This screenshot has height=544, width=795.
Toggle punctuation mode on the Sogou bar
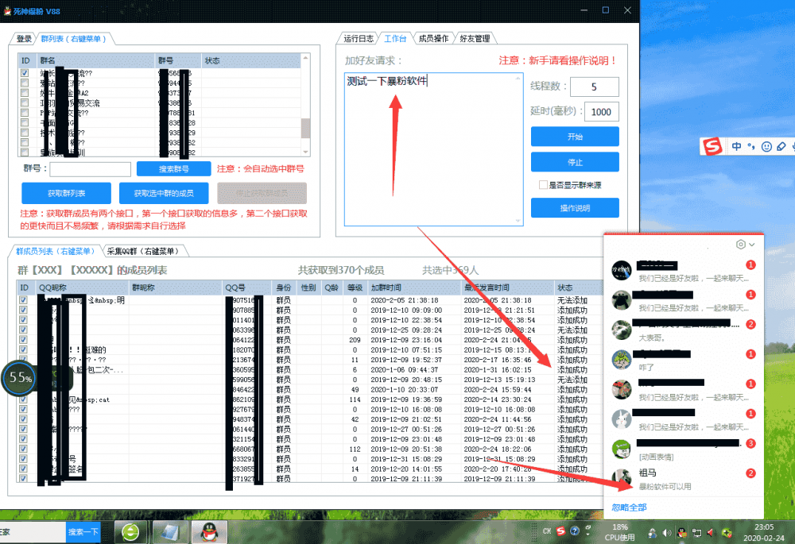(751, 146)
